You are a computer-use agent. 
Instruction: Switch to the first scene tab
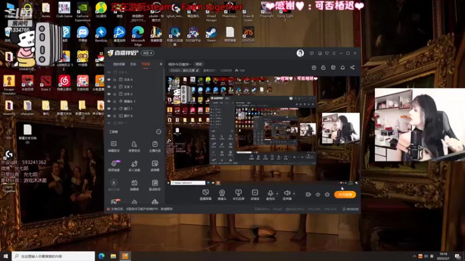coord(119,64)
